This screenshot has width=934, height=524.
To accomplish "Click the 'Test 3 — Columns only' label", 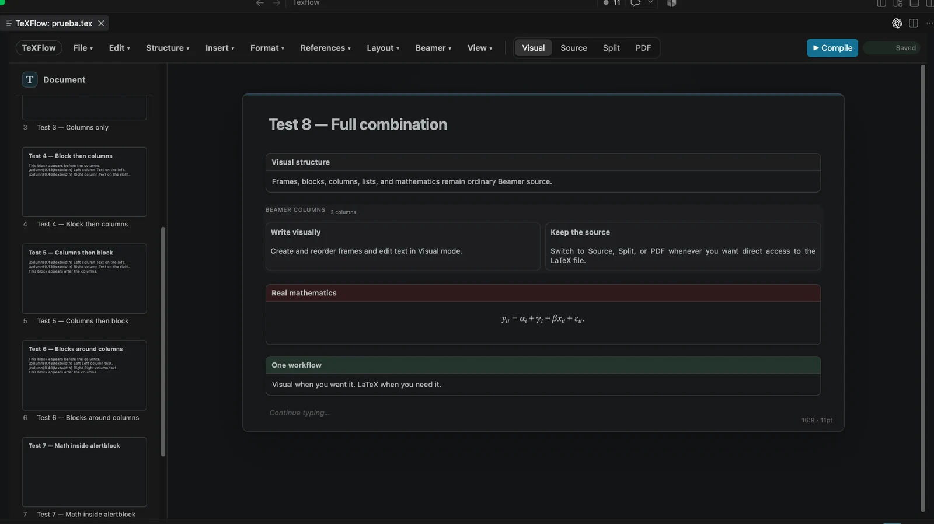I will [72, 127].
